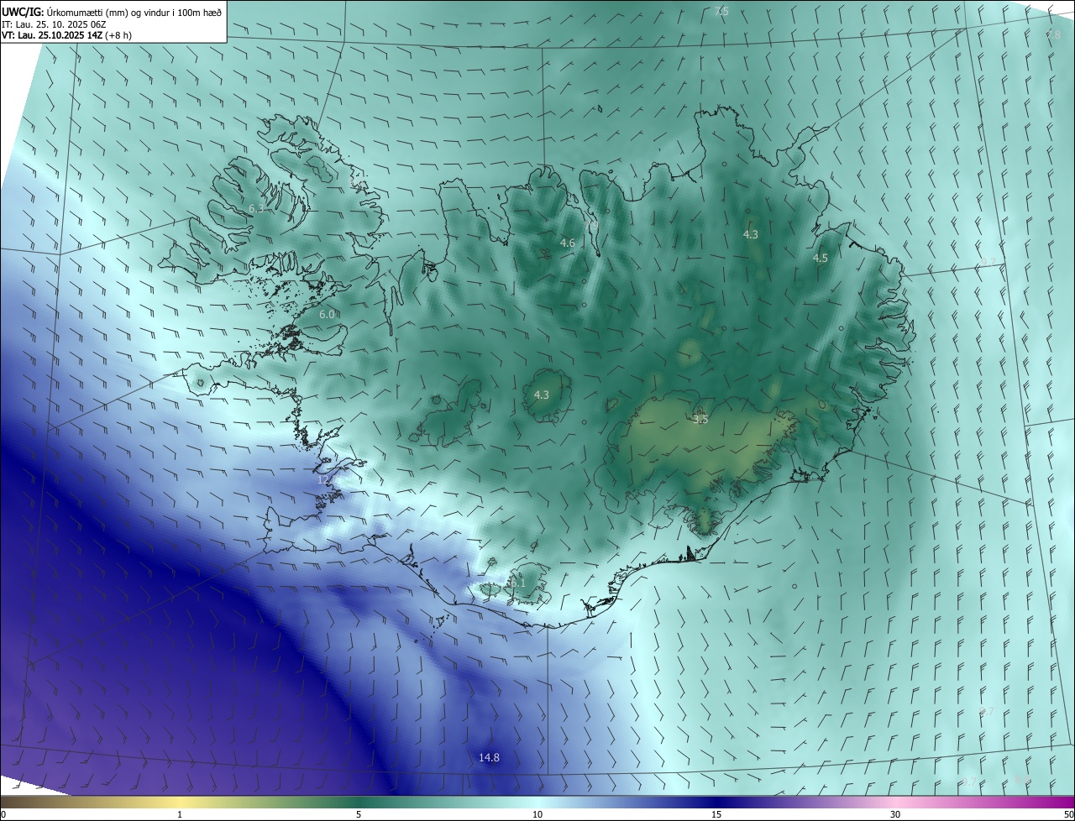Screen dimensions: 1075x821
Task: Click the color legend label '0'
Action: click(x=3, y=815)
